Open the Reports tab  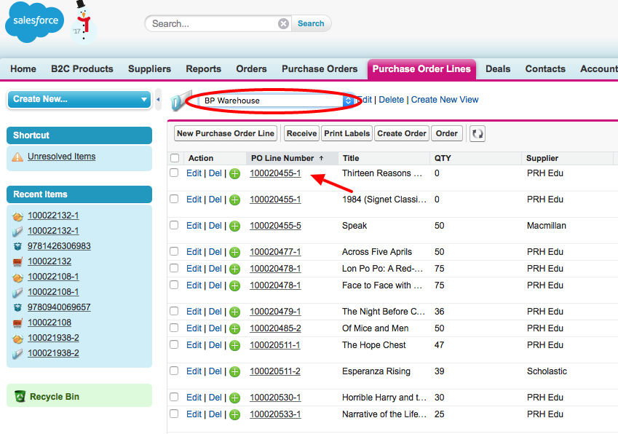click(x=203, y=69)
